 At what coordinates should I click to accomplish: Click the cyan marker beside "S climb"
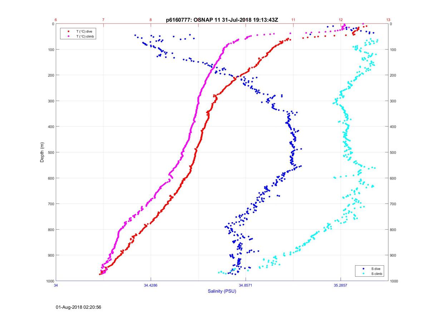click(x=363, y=274)
